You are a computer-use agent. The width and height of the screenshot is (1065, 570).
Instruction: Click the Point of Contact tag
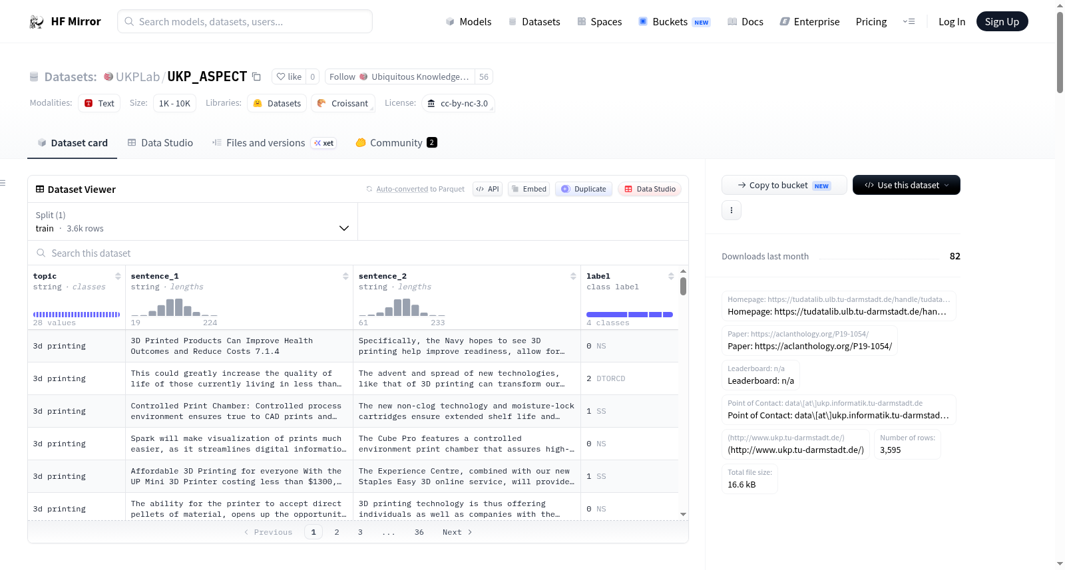coord(839,410)
